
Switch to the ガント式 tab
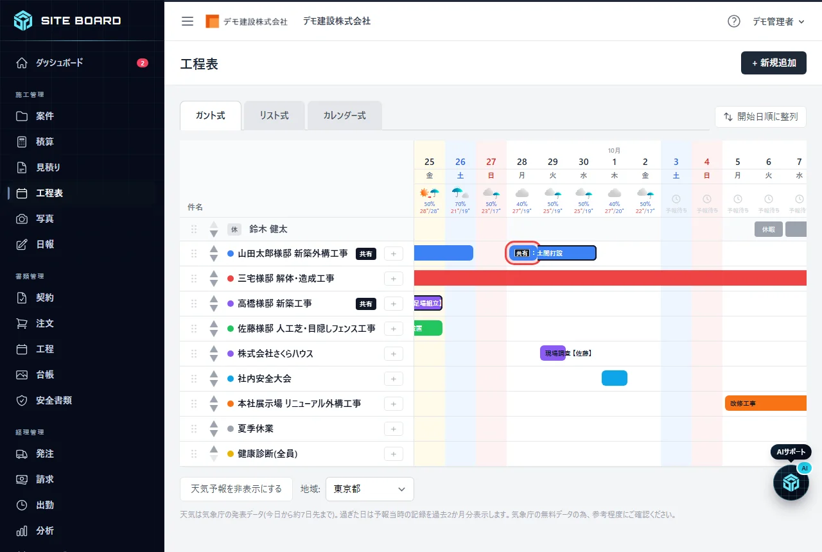(x=211, y=116)
